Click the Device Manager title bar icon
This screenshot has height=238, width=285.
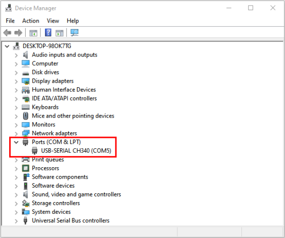click(x=9, y=8)
